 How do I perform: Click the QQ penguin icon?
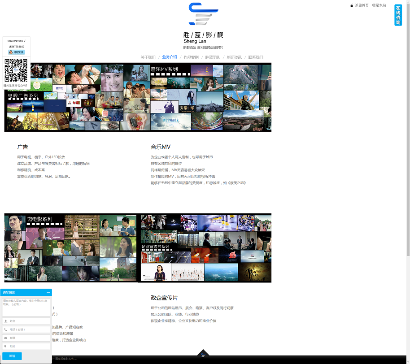pos(11,52)
